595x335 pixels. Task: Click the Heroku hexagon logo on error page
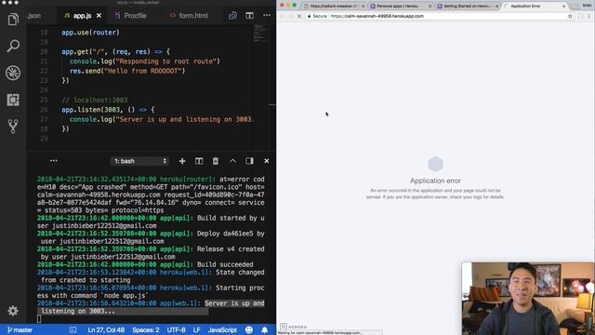[x=435, y=165]
